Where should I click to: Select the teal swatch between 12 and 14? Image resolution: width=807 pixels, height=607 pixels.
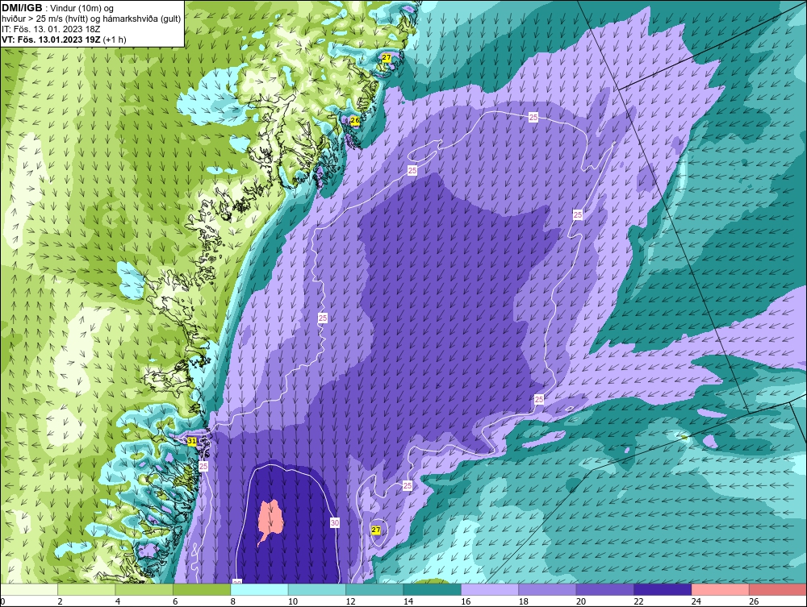pos(374,589)
